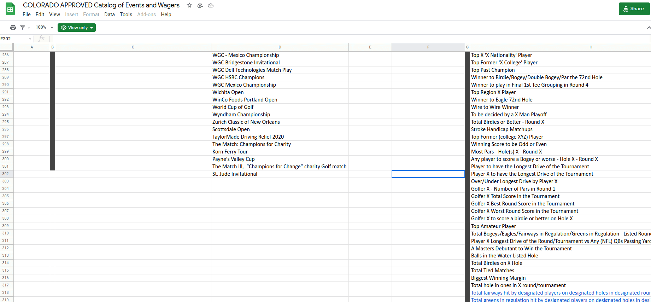This screenshot has width=651, height=302.
Task: Expand the View only mode dropdown
Action: tap(77, 28)
